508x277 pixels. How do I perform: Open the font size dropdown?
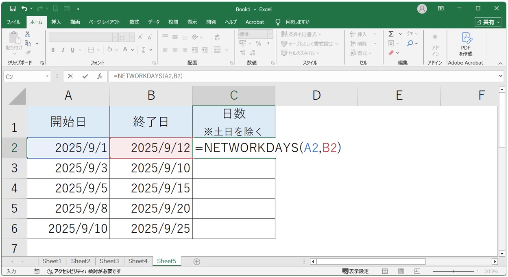point(132,37)
